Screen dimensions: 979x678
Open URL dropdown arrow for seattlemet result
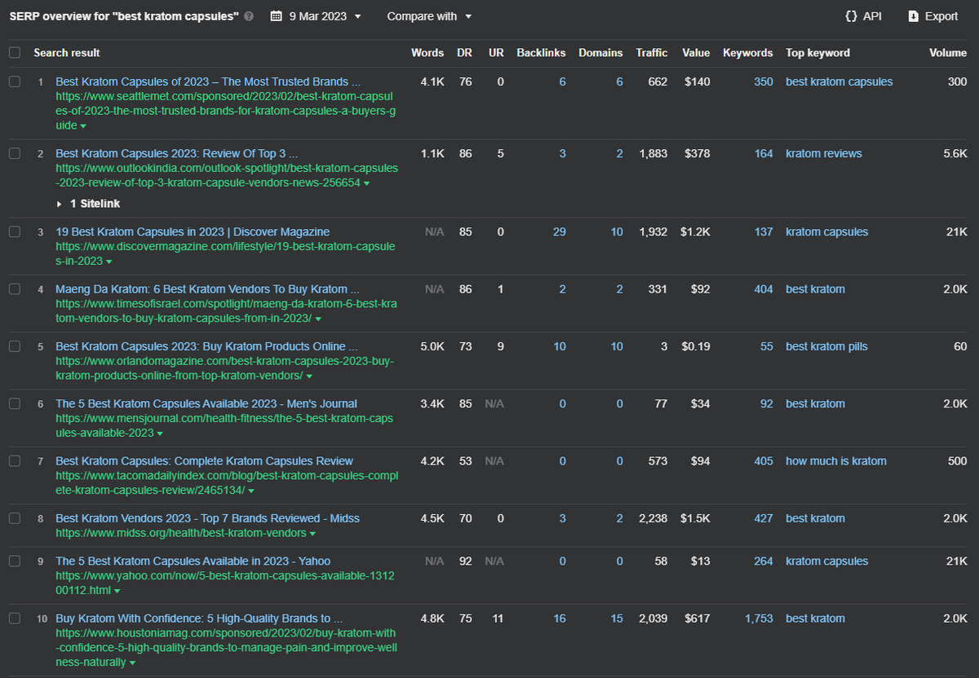point(83,126)
